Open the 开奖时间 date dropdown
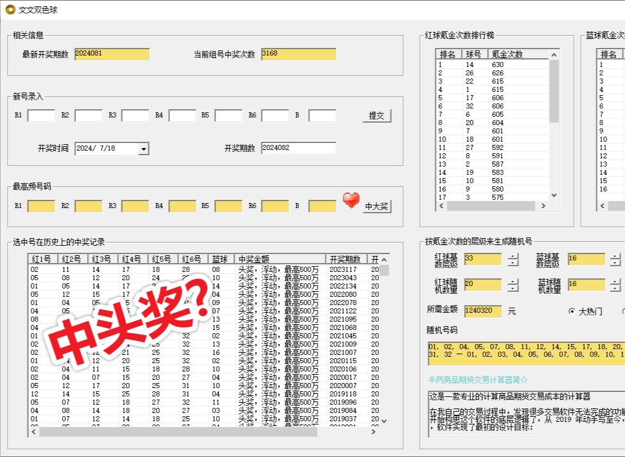The image size is (625, 457). coord(144,148)
